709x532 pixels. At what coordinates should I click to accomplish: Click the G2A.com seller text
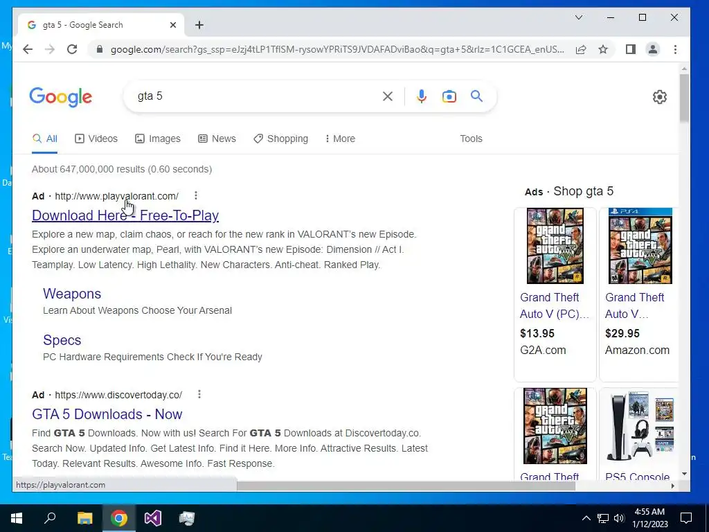pyautogui.click(x=543, y=350)
